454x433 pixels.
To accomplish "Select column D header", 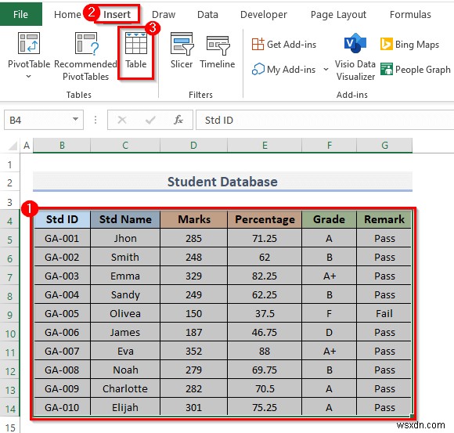I will [193, 145].
